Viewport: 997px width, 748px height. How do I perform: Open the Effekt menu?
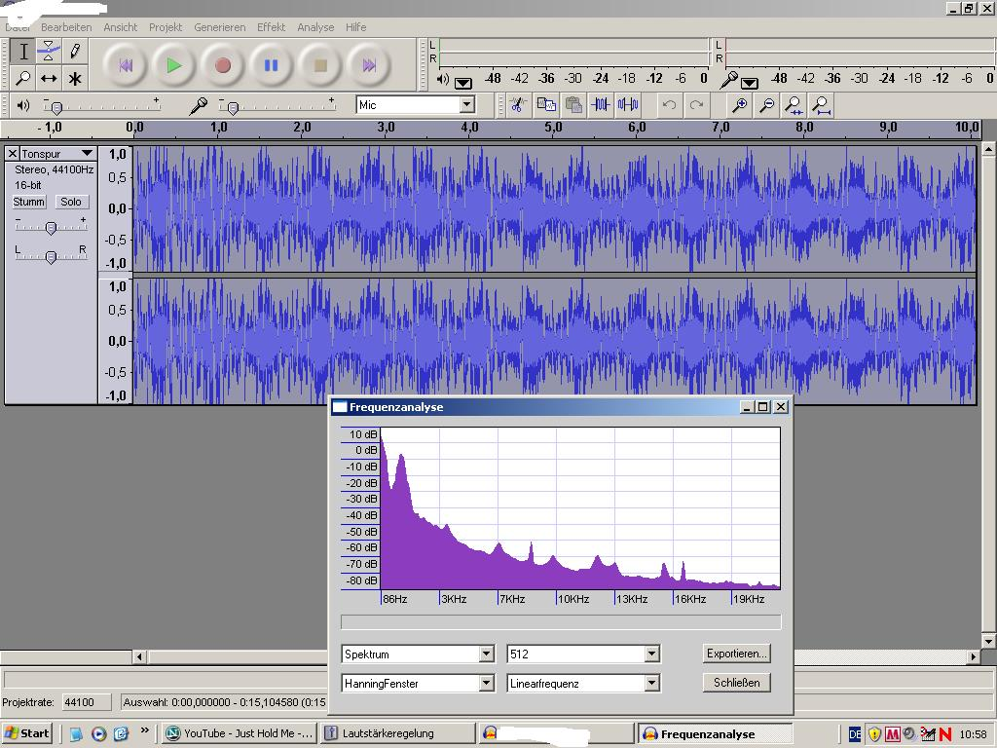pos(271,27)
